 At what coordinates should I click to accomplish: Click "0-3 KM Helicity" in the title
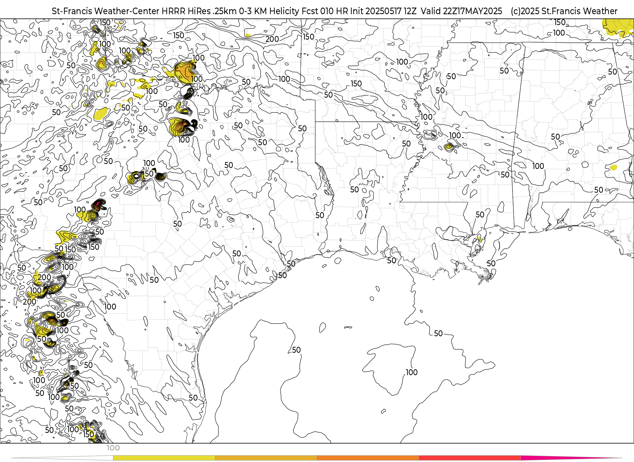coord(268,11)
